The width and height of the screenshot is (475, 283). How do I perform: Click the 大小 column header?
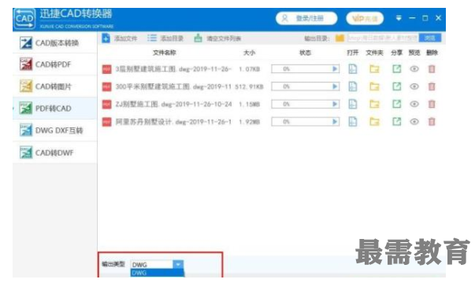coord(249,53)
